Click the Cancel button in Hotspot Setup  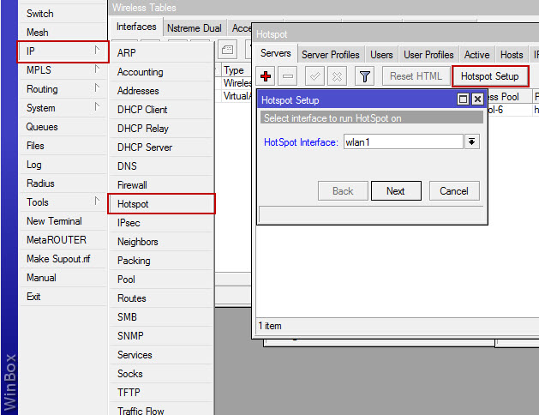coord(454,191)
